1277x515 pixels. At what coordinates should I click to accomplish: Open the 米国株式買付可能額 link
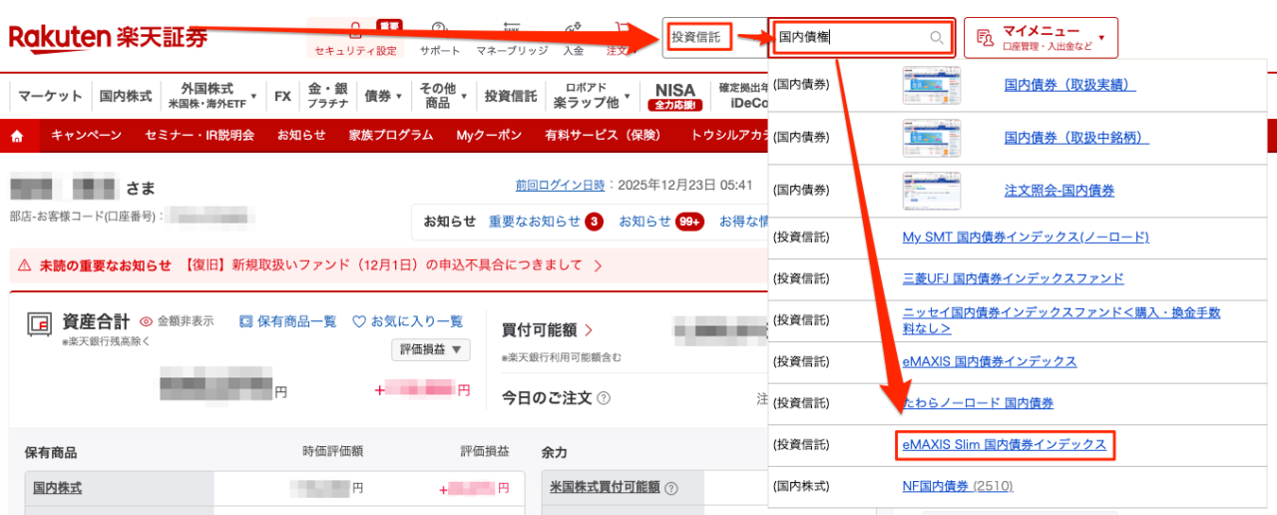point(605,488)
